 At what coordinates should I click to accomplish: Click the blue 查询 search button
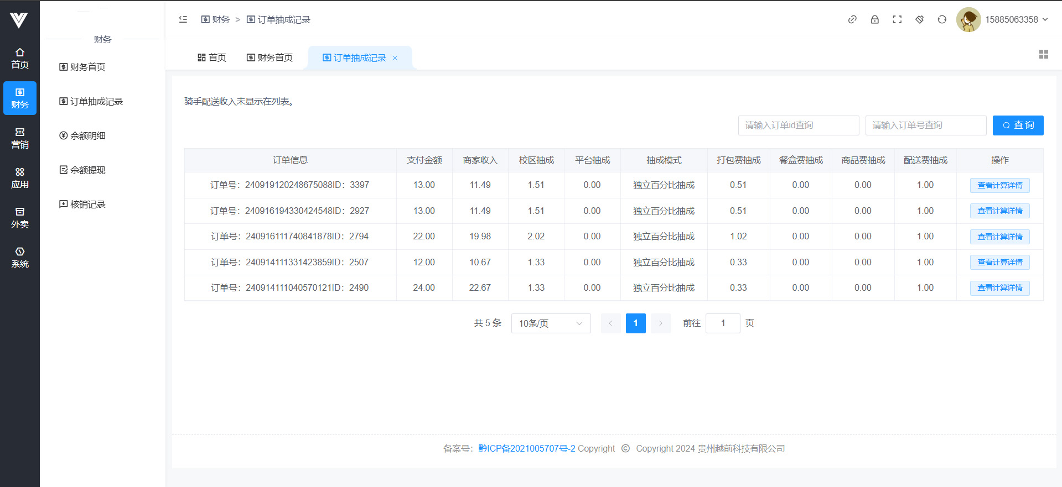[1018, 125]
